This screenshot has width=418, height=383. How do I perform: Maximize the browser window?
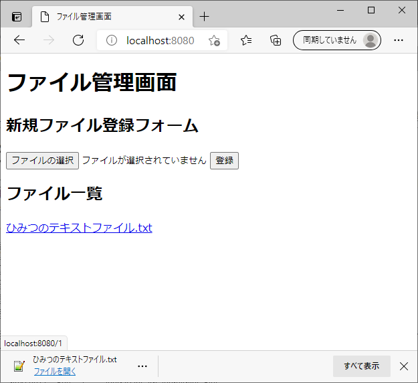371,11
